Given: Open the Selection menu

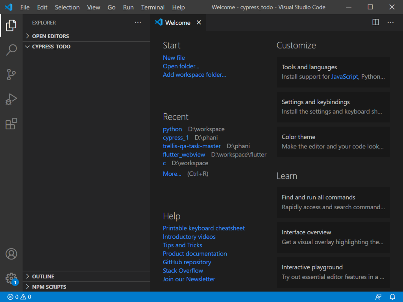Looking at the screenshot, I should pyautogui.click(x=67, y=7).
